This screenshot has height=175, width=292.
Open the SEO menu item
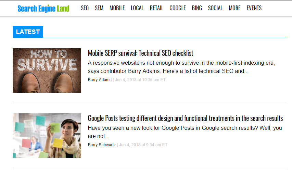tap(85, 8)
